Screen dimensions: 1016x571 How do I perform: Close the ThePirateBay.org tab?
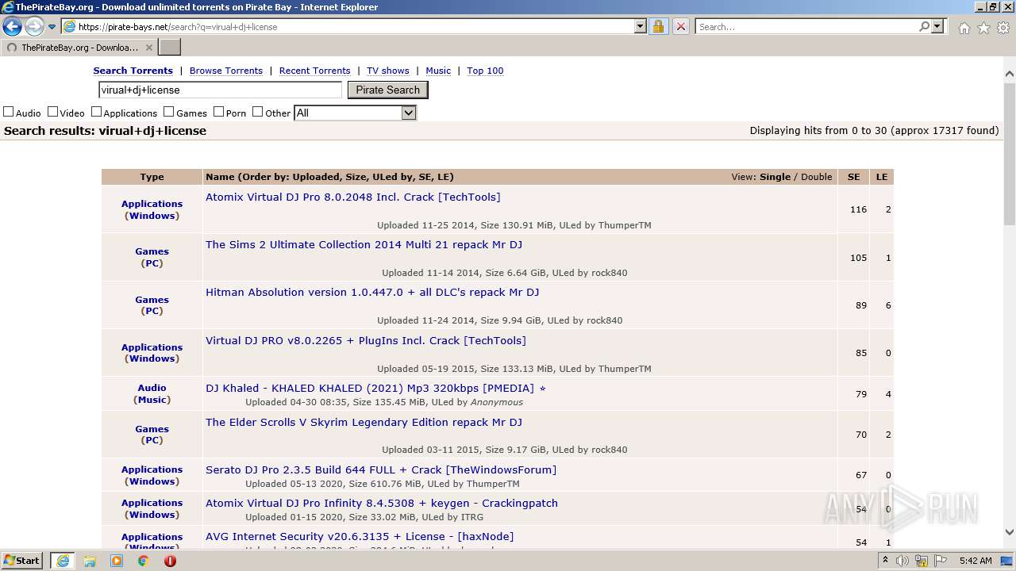(149, 48)
